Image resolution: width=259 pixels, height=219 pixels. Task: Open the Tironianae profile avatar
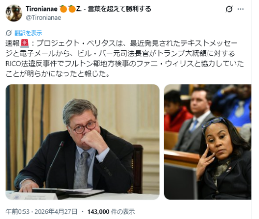coord(13,13)
